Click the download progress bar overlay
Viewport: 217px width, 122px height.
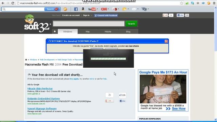(108, 59)
